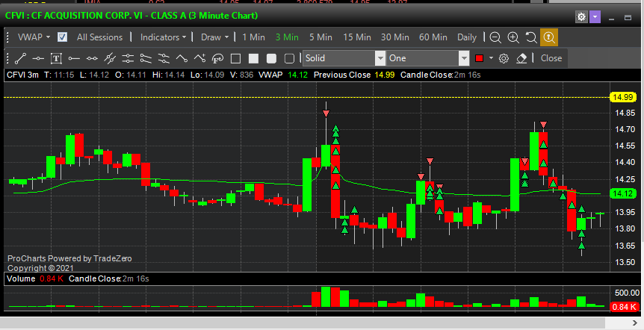The height and width of the screenshot is (330, 644).
Task: Click the red sell marker above the highest candle wick
Action: pyautogui.click(x=326, y=113)
